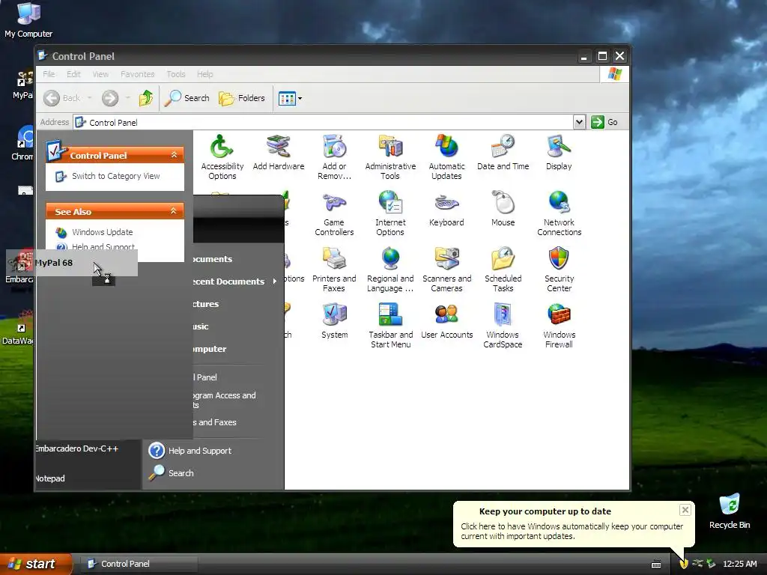Open Regional and Language Options icon

pyautogui.click(x=390, y=270)
